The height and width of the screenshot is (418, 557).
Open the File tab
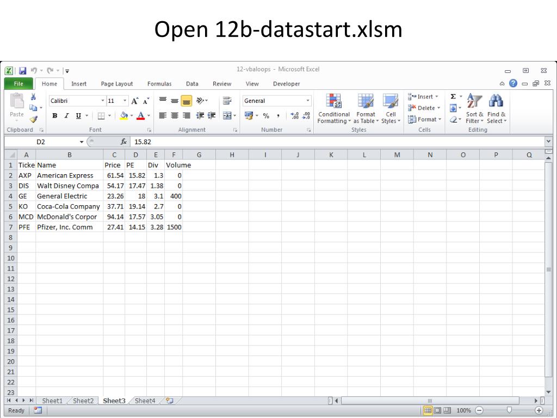[x=18, y=84]
